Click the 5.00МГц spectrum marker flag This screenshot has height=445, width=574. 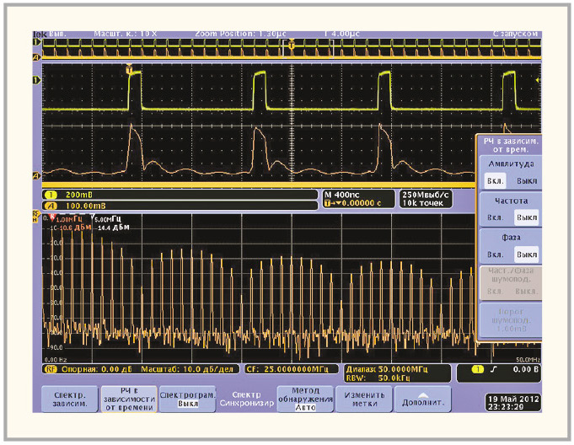click(x=93, y=219)
